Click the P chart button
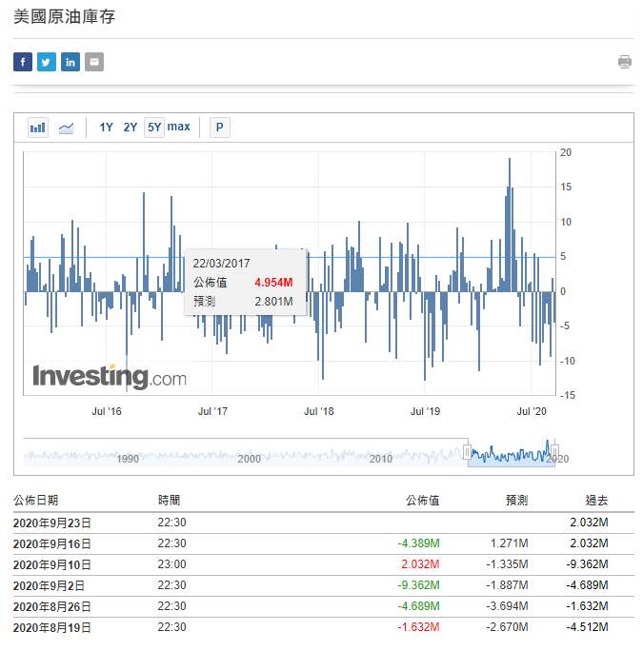Viewport: 643px width, 651px height. [220, 127]
